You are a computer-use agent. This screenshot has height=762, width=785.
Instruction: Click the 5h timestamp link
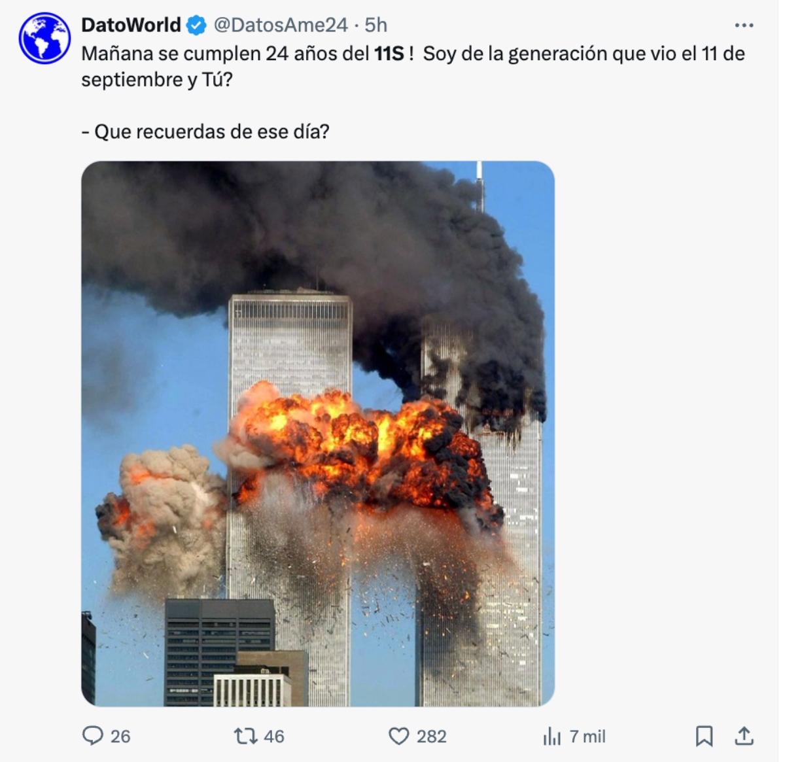[x=375, y=25]
